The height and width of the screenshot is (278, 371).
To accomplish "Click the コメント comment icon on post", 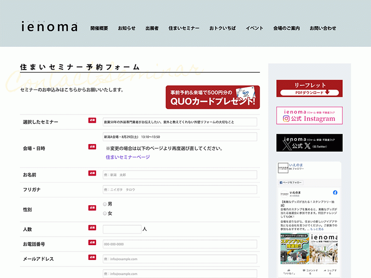I will pyautogui.click(x=304, y=270).
